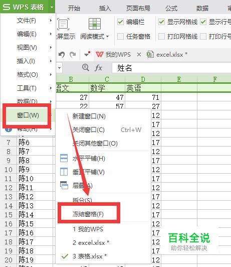Screen dimensions: 231x267
Task: Click the green S WPS logo
Action: [7, 7]
